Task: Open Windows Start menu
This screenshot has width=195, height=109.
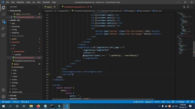Action: 3,106
